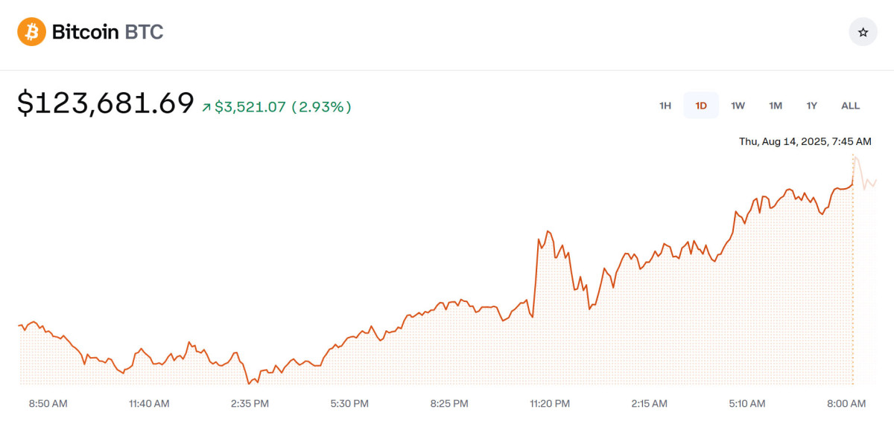894x421 pixels.
Task: Click the $3,521.07 (2.93%) change text
Action: pyautogui.click(x=283, y=107)
